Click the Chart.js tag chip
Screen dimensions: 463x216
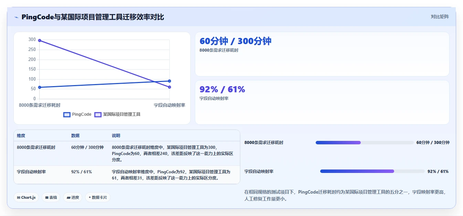click(x=26, y=197)
